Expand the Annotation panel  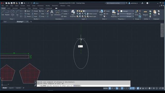pos(59,19)
